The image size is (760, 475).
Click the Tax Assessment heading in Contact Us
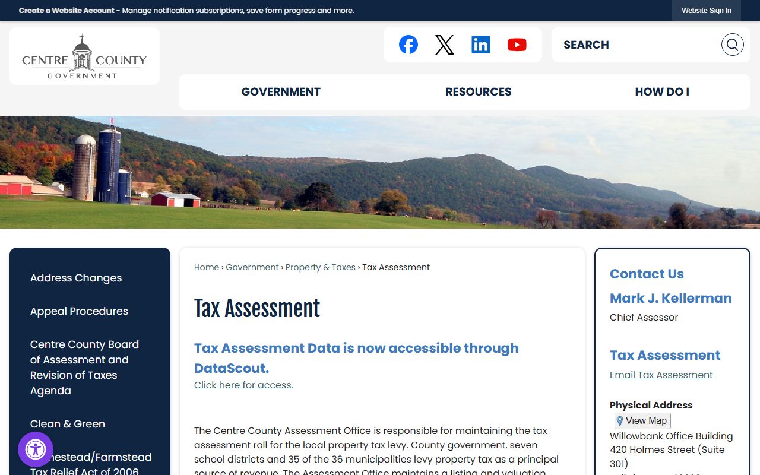(x=665, y=355)
